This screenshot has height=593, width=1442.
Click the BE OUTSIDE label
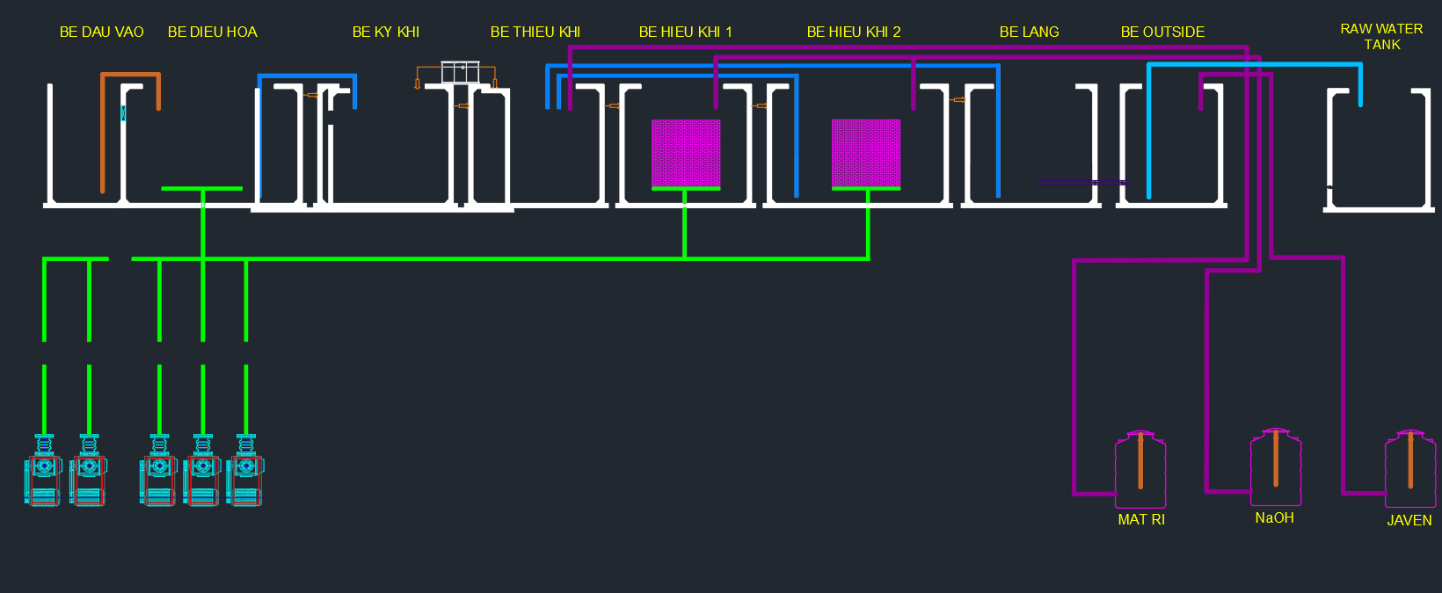tap(1162, 32)
